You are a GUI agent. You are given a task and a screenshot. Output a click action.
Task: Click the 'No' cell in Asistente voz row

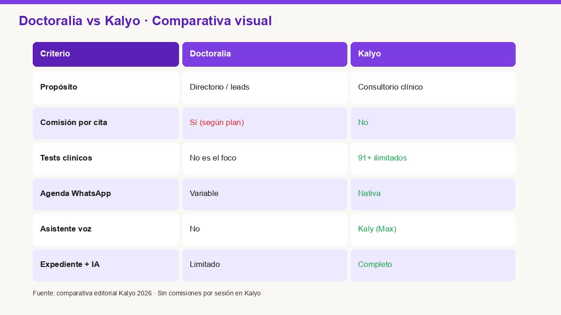265,230
